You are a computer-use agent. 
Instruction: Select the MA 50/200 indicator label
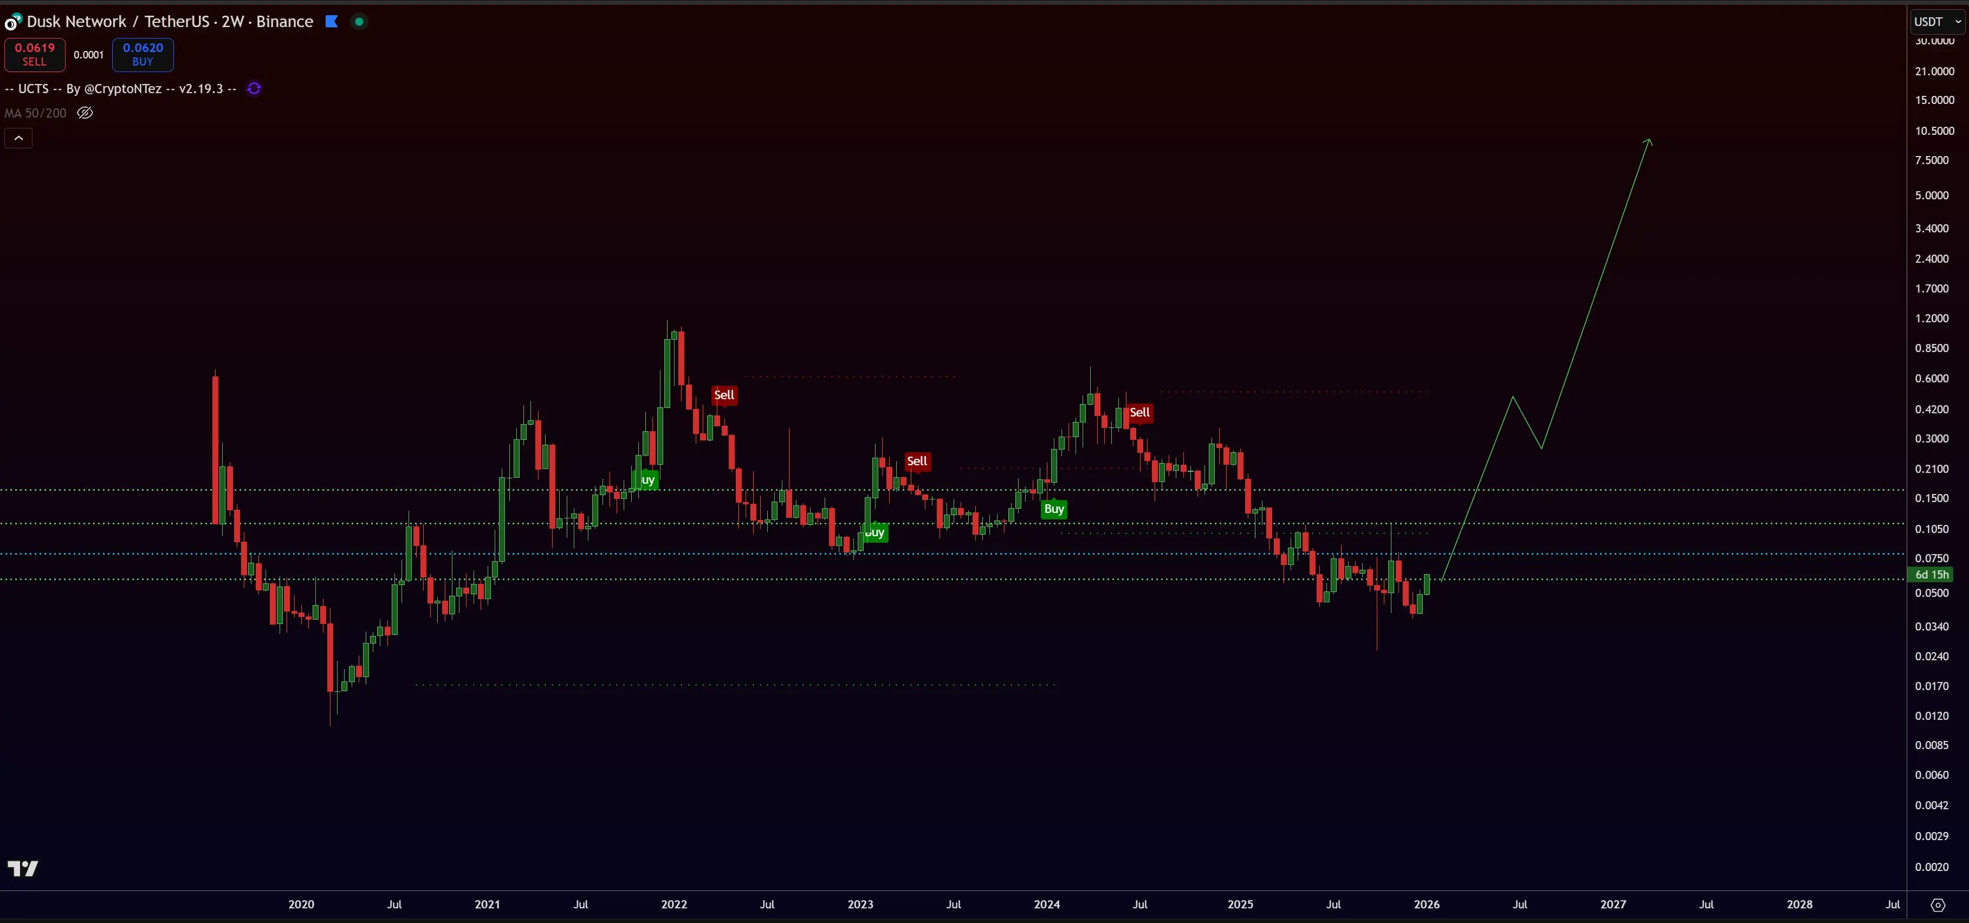pyautogui.click(x=35, y=113)
